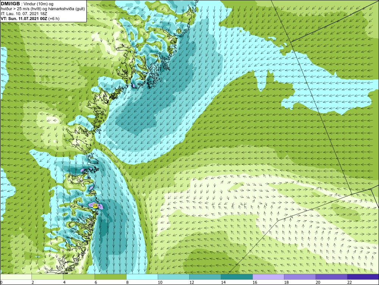The width and height of the screenshot is (379, 285).
Task: Click the yellow 28 gust label
Action: click(x=95, y=206)
